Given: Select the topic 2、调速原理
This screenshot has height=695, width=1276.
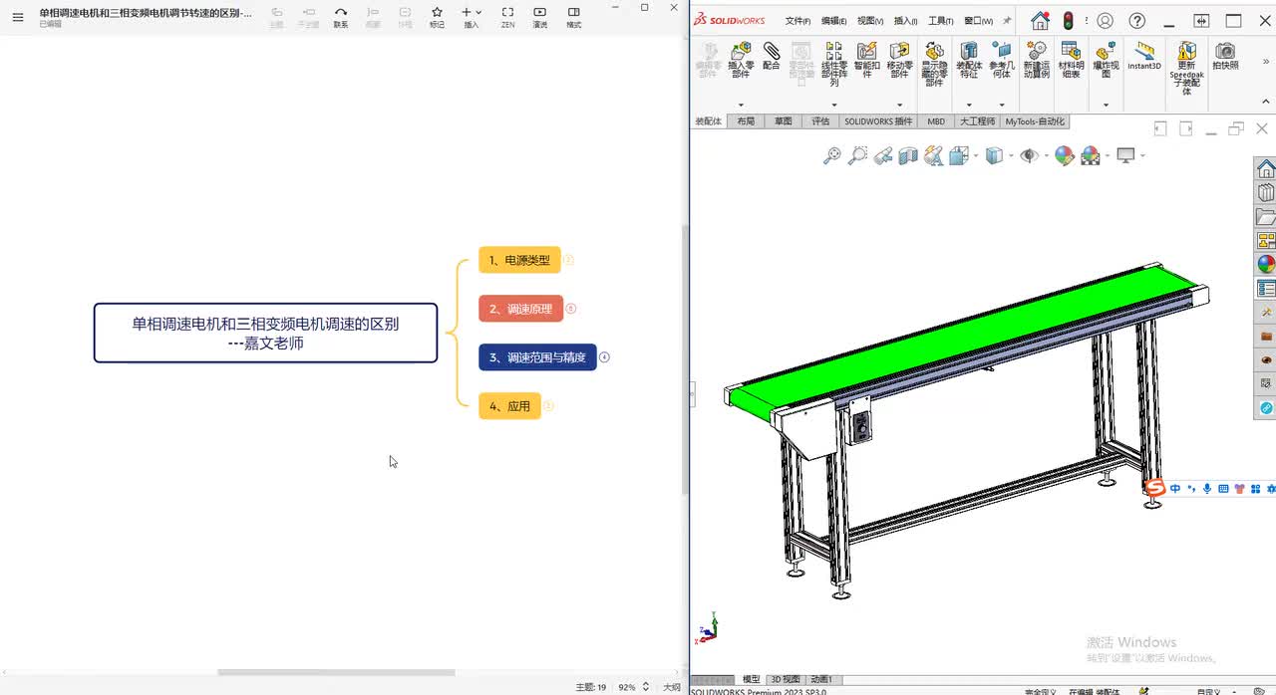Looking at the screenshot, I should click(x=521, y=309).
